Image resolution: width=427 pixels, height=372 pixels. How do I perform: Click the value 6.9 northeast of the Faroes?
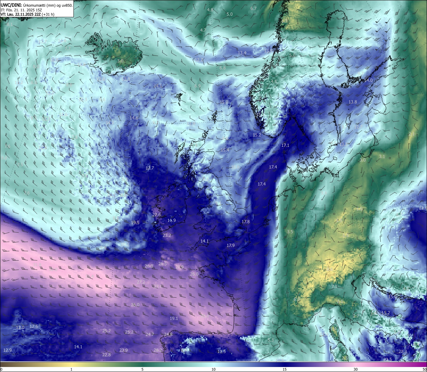(197, 86)
